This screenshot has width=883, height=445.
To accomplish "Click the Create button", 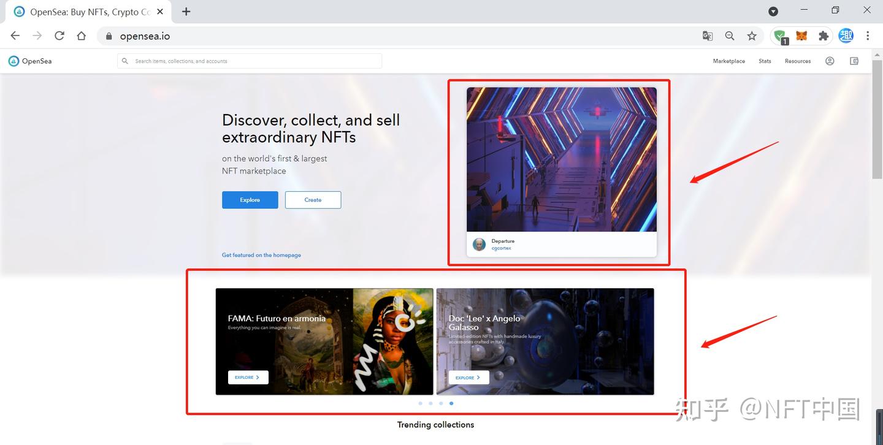I will click(313, 200).
